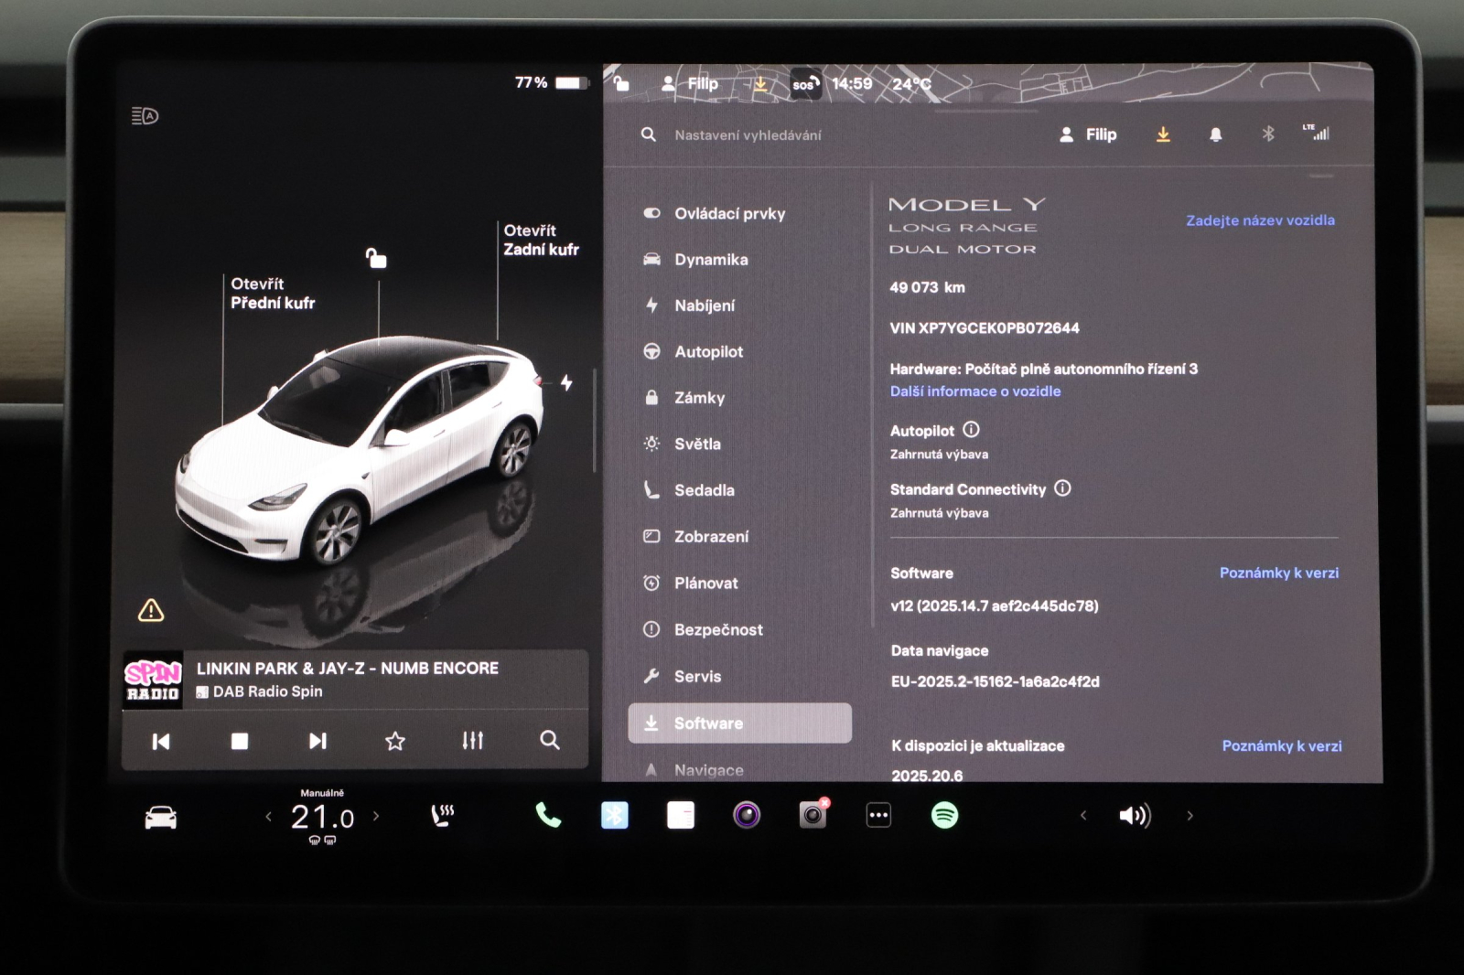Favorite the current station with the star
Screen dimensions: 1464x975
click(395, 741)
